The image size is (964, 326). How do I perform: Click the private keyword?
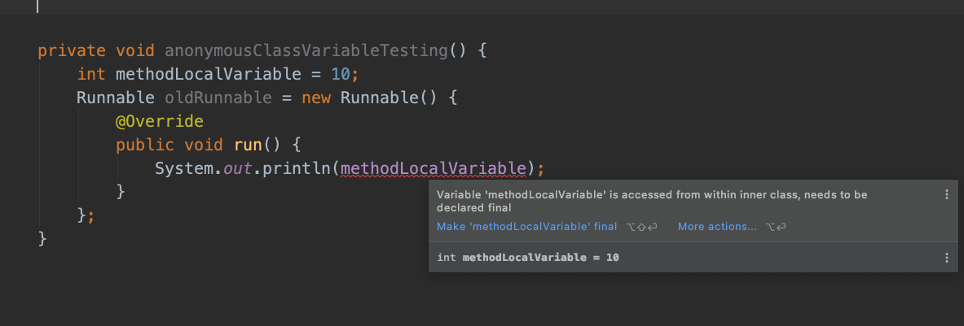(x=72, y=51)
